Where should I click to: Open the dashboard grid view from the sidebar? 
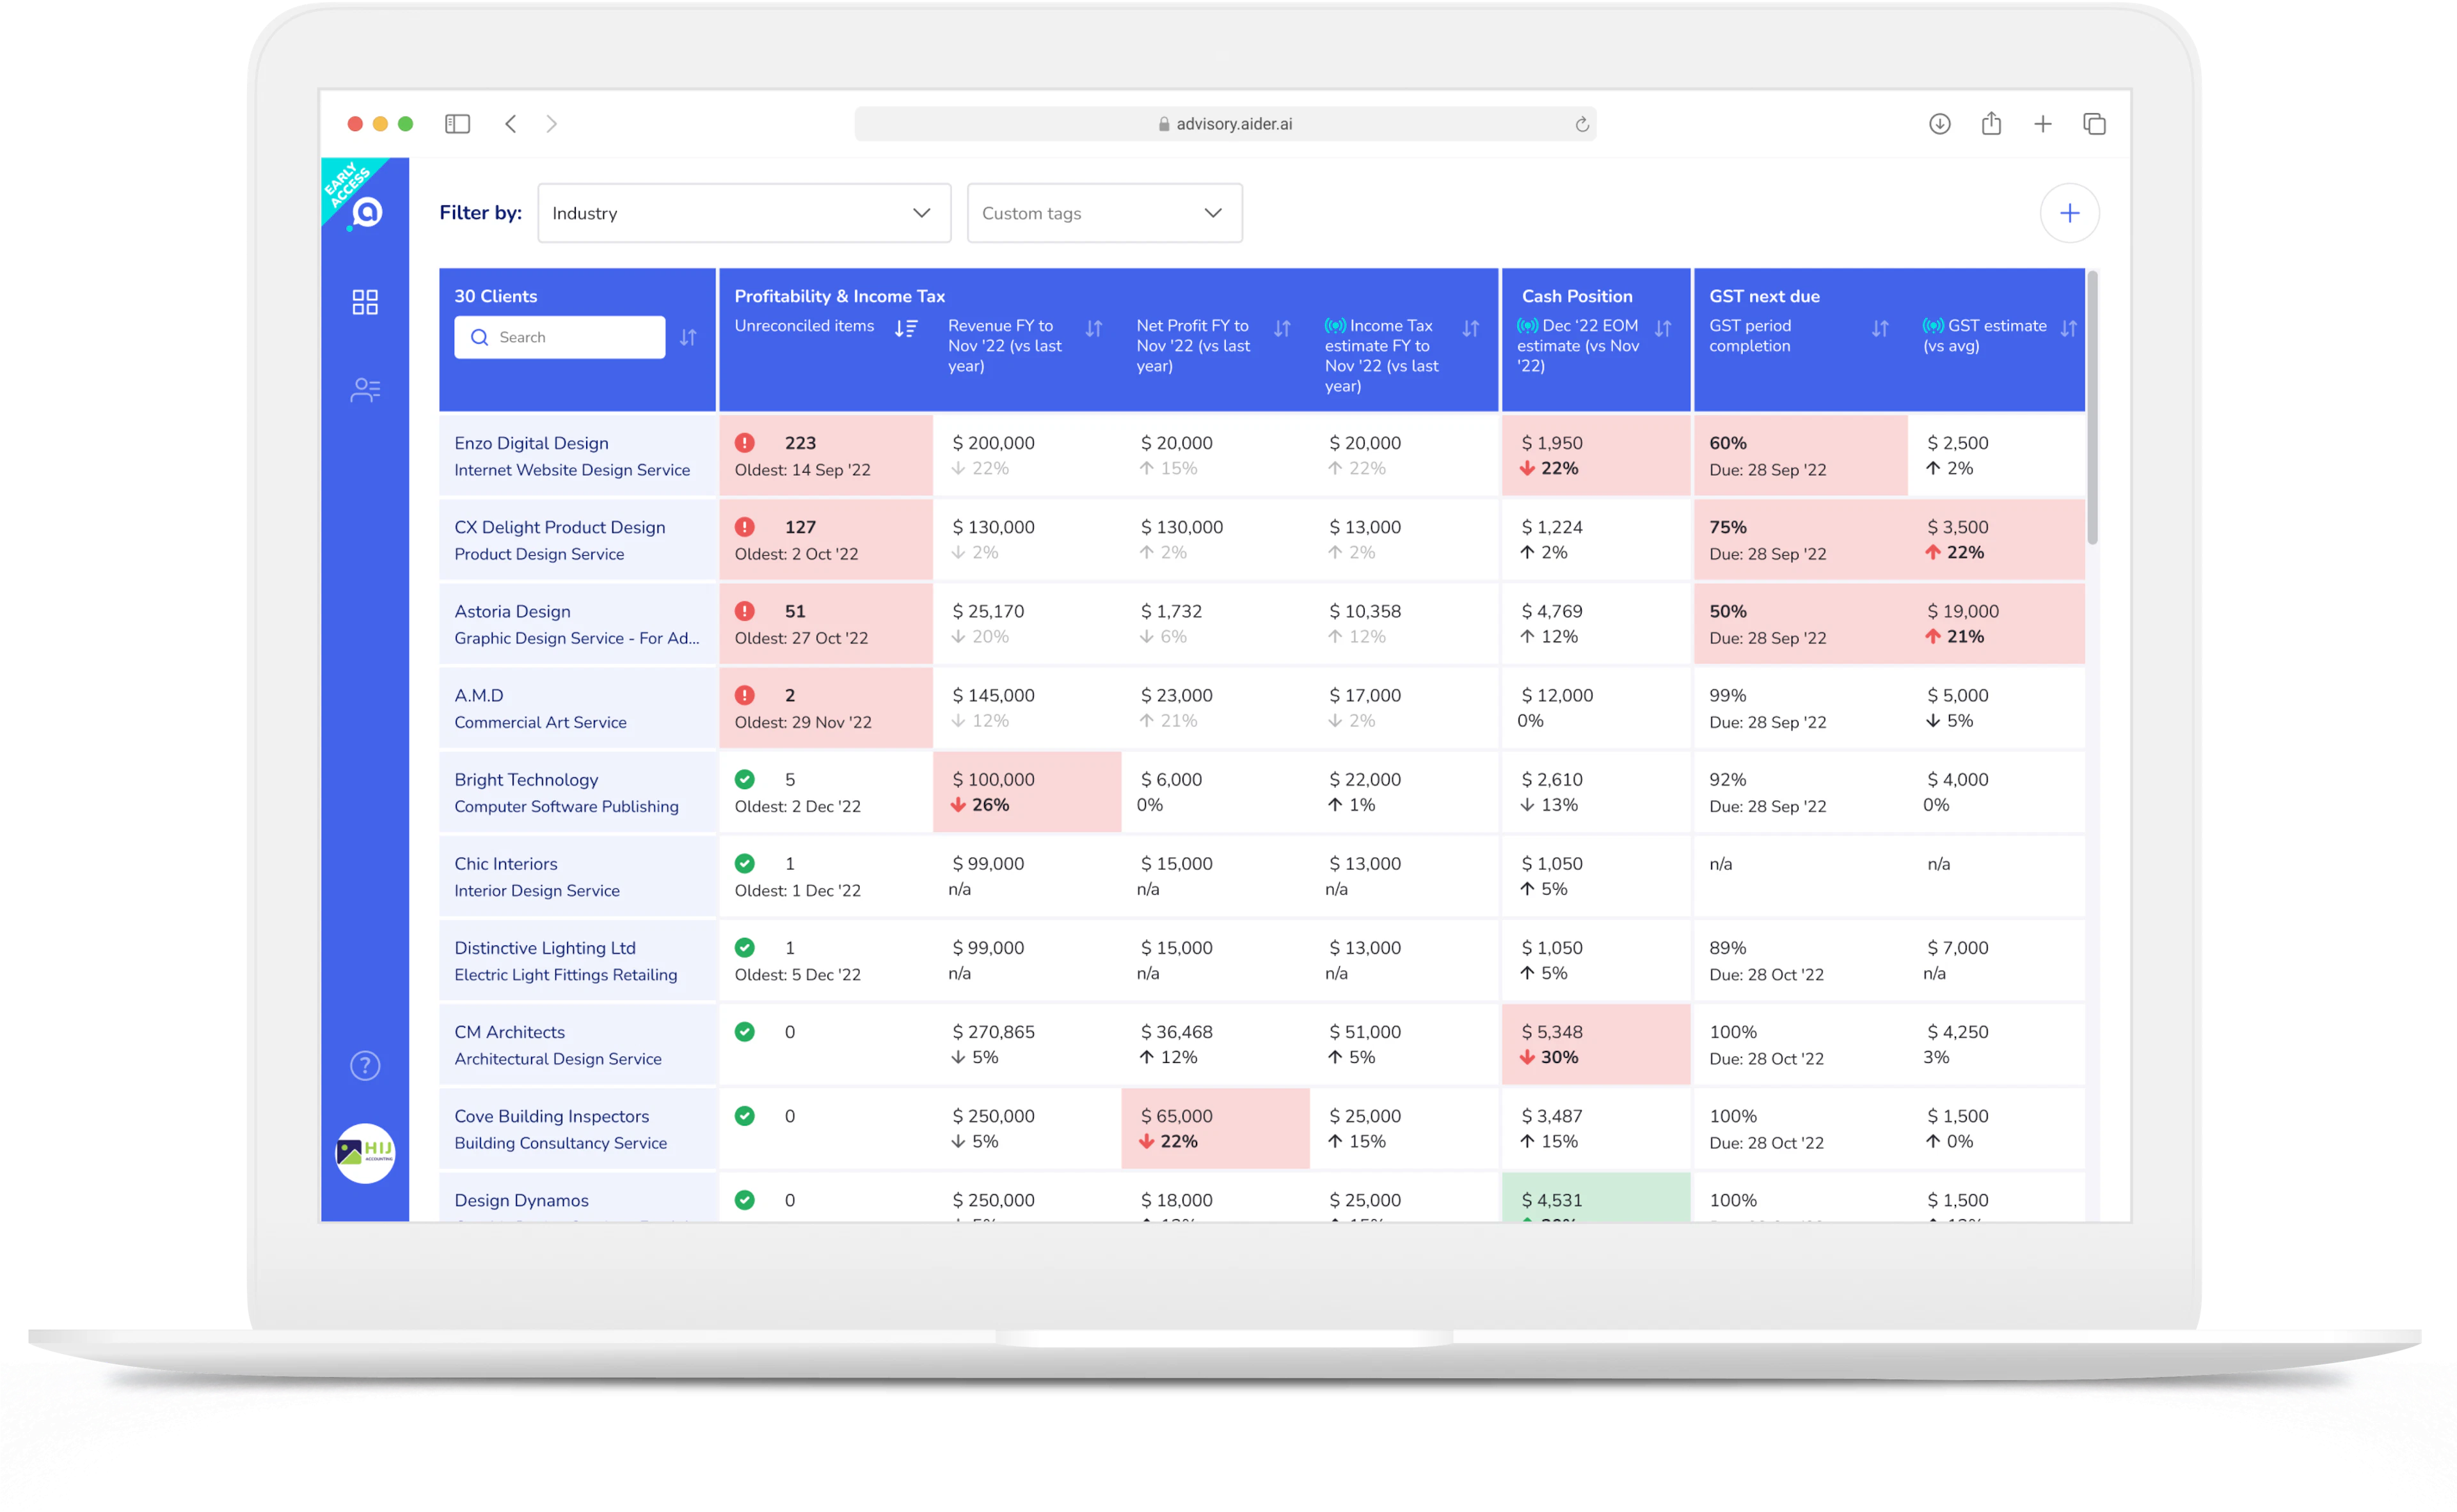[x=365, y=301]
